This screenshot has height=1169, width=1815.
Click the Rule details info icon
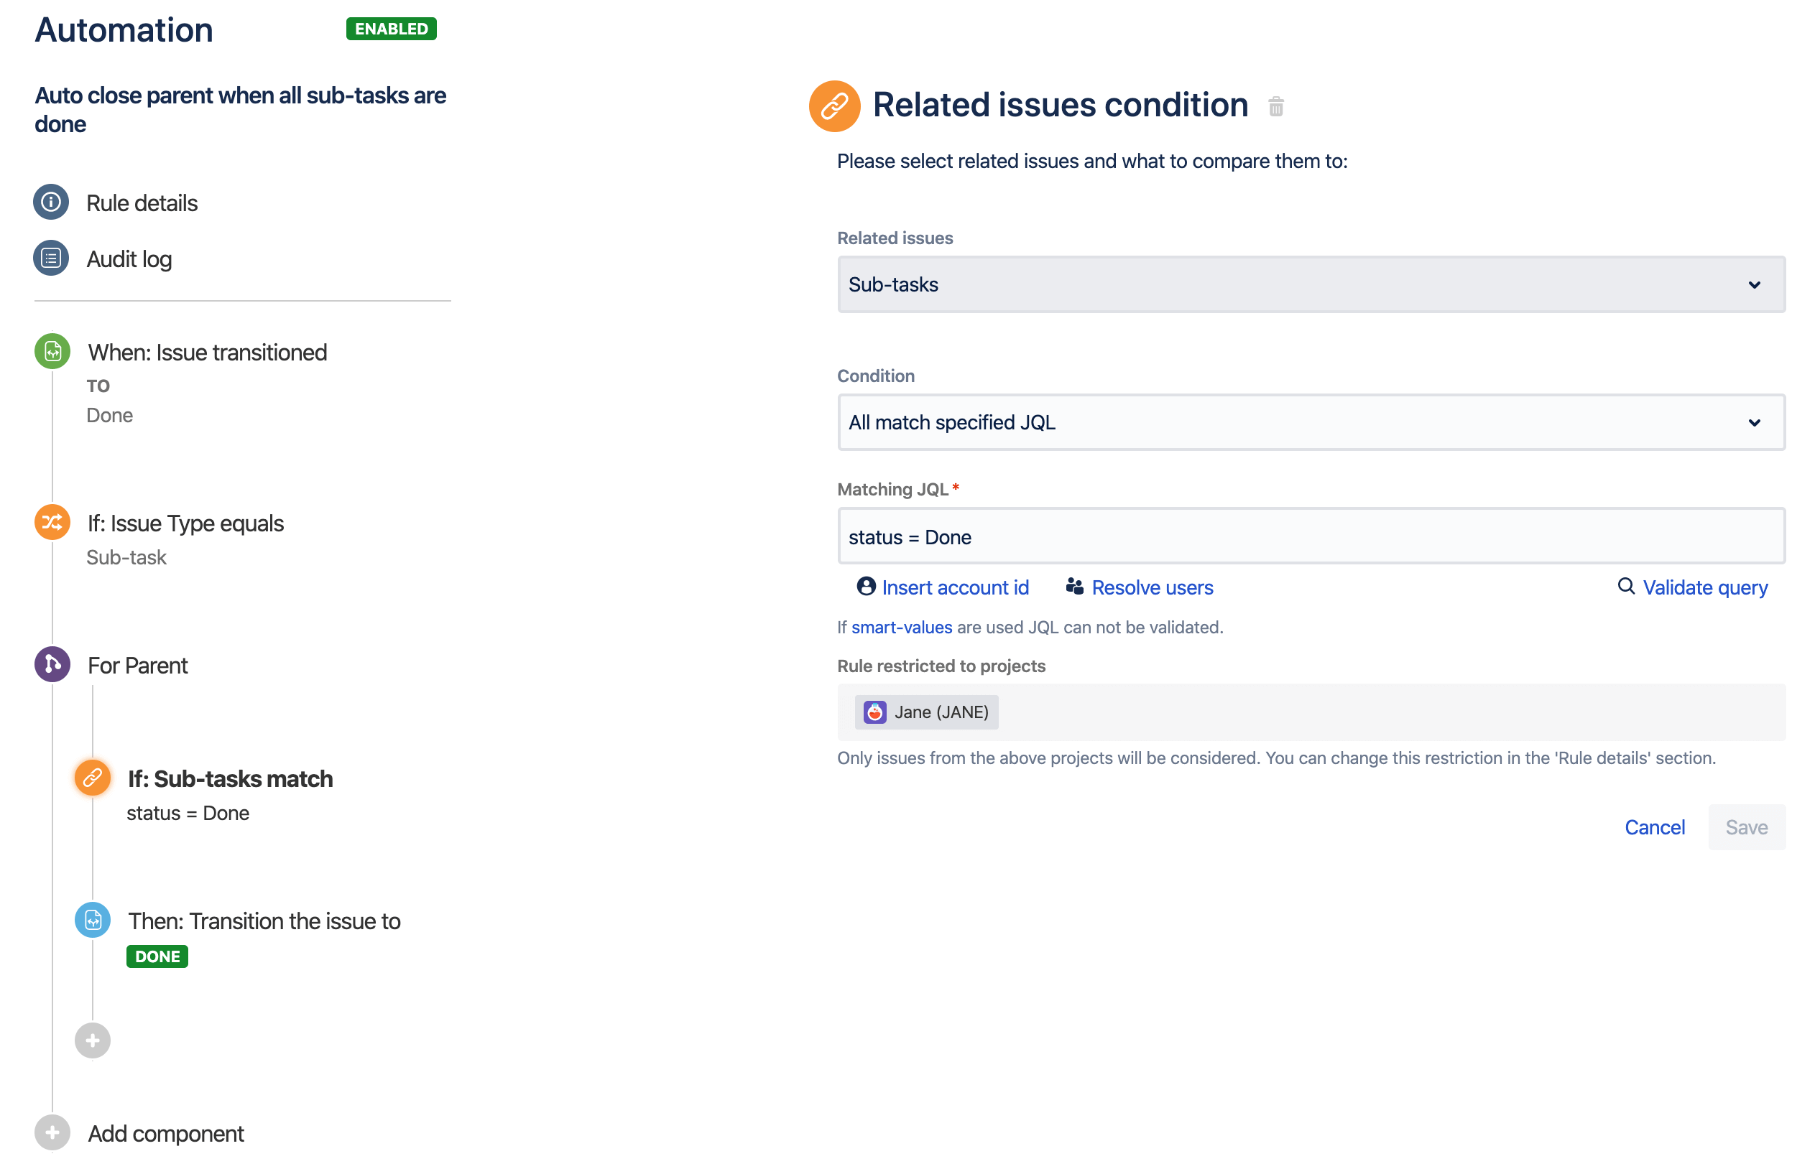[x=51, y=202]
